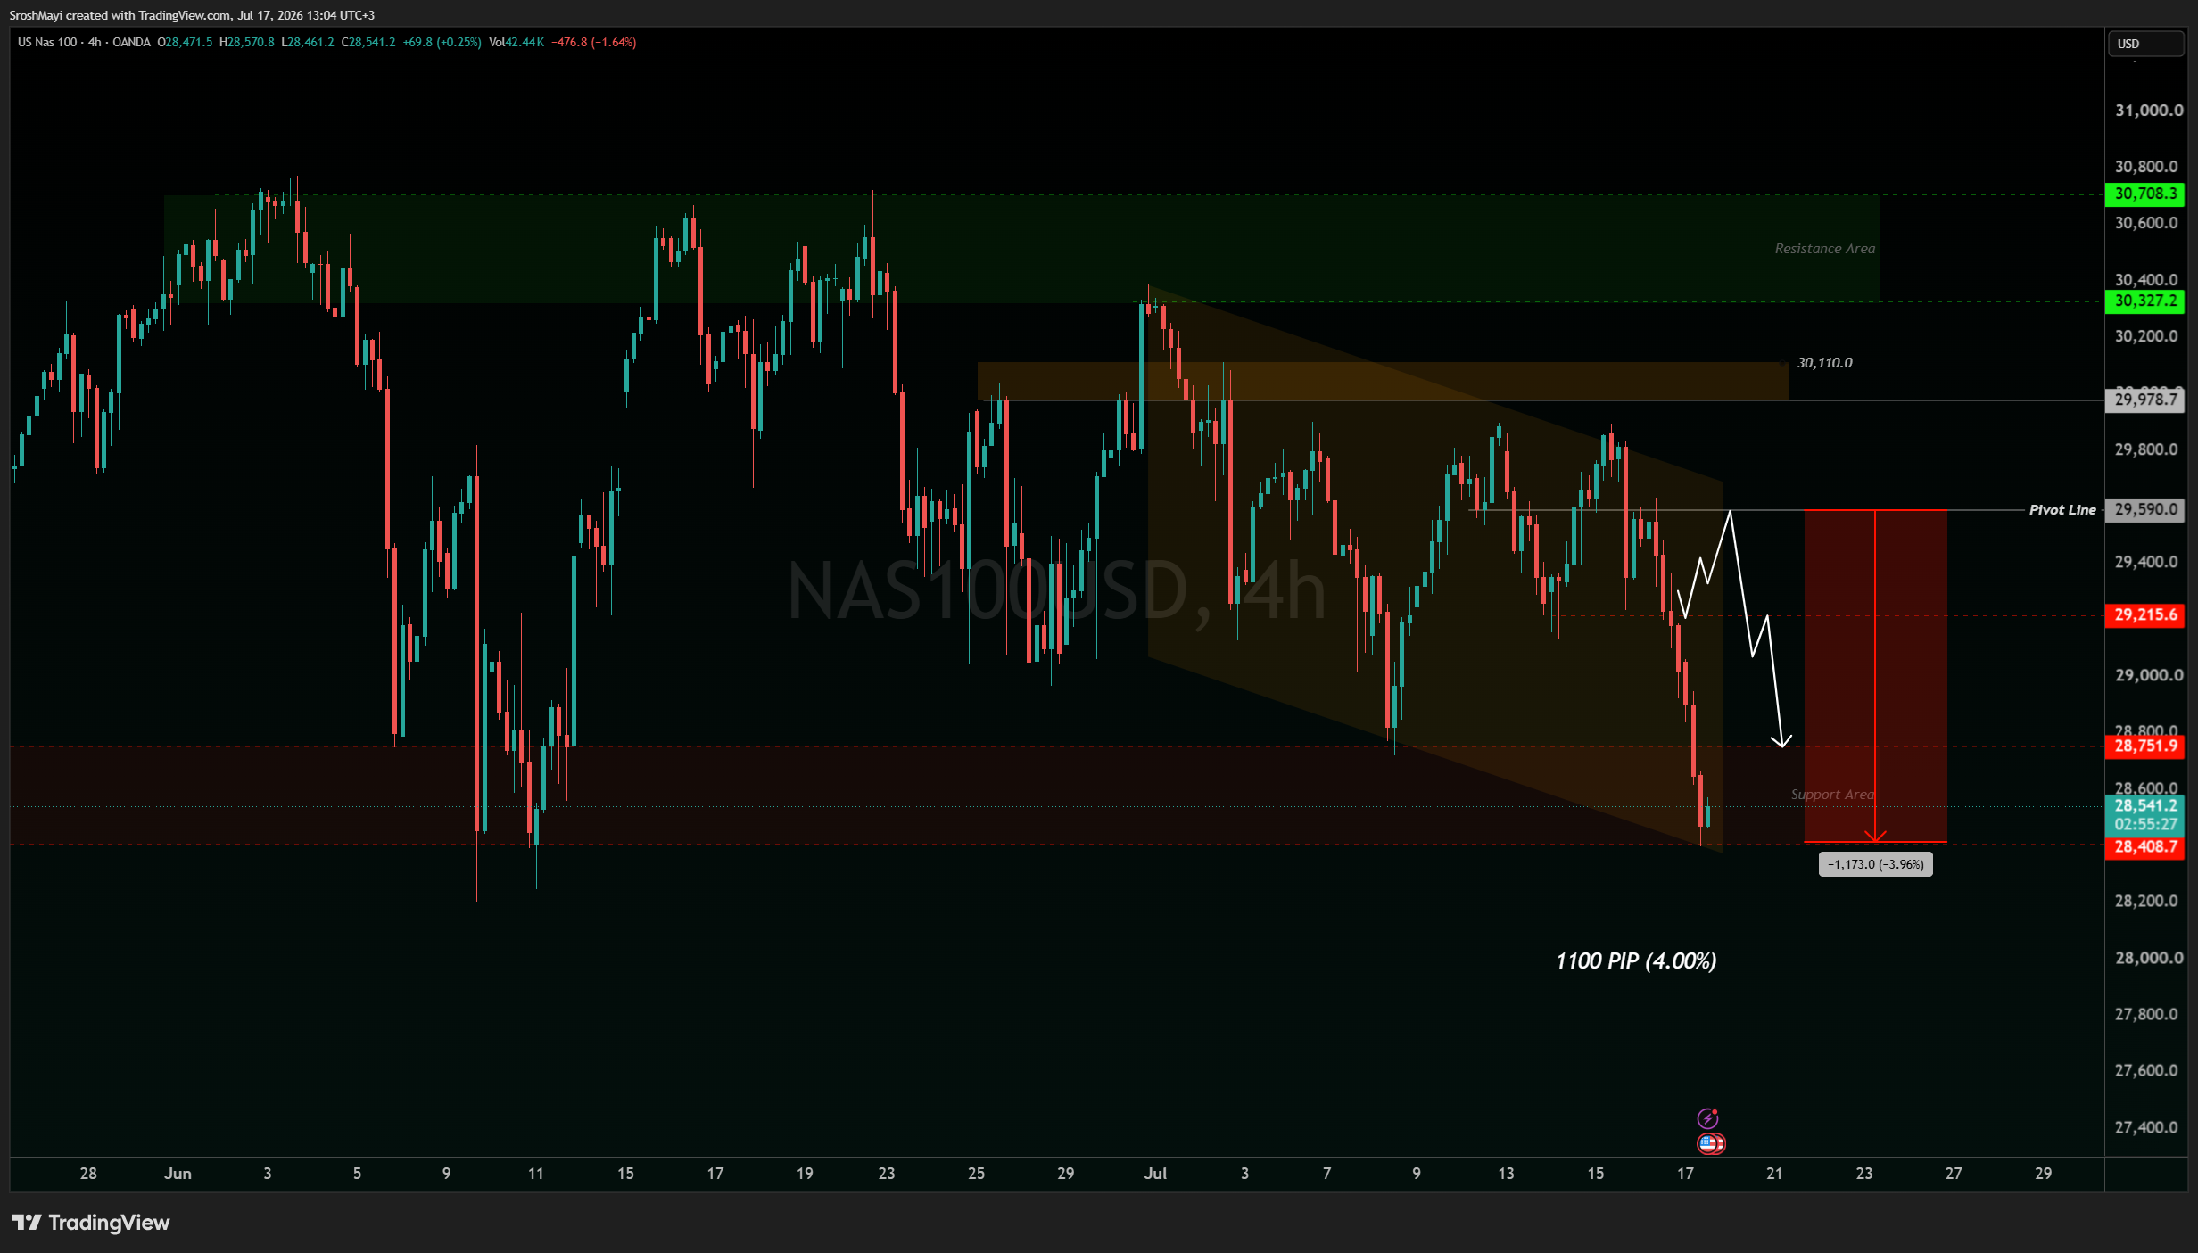The image size is (2198, 1253).
Task: Select the 30,708.3 green price label
Action: pos(2144,194)
